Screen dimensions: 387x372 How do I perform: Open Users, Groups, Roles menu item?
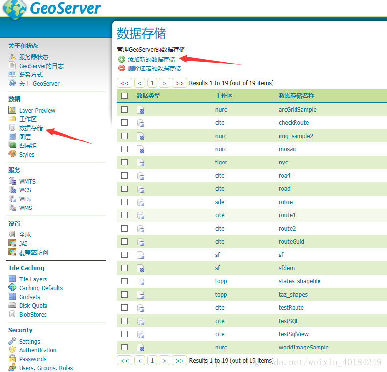point(46,368)
